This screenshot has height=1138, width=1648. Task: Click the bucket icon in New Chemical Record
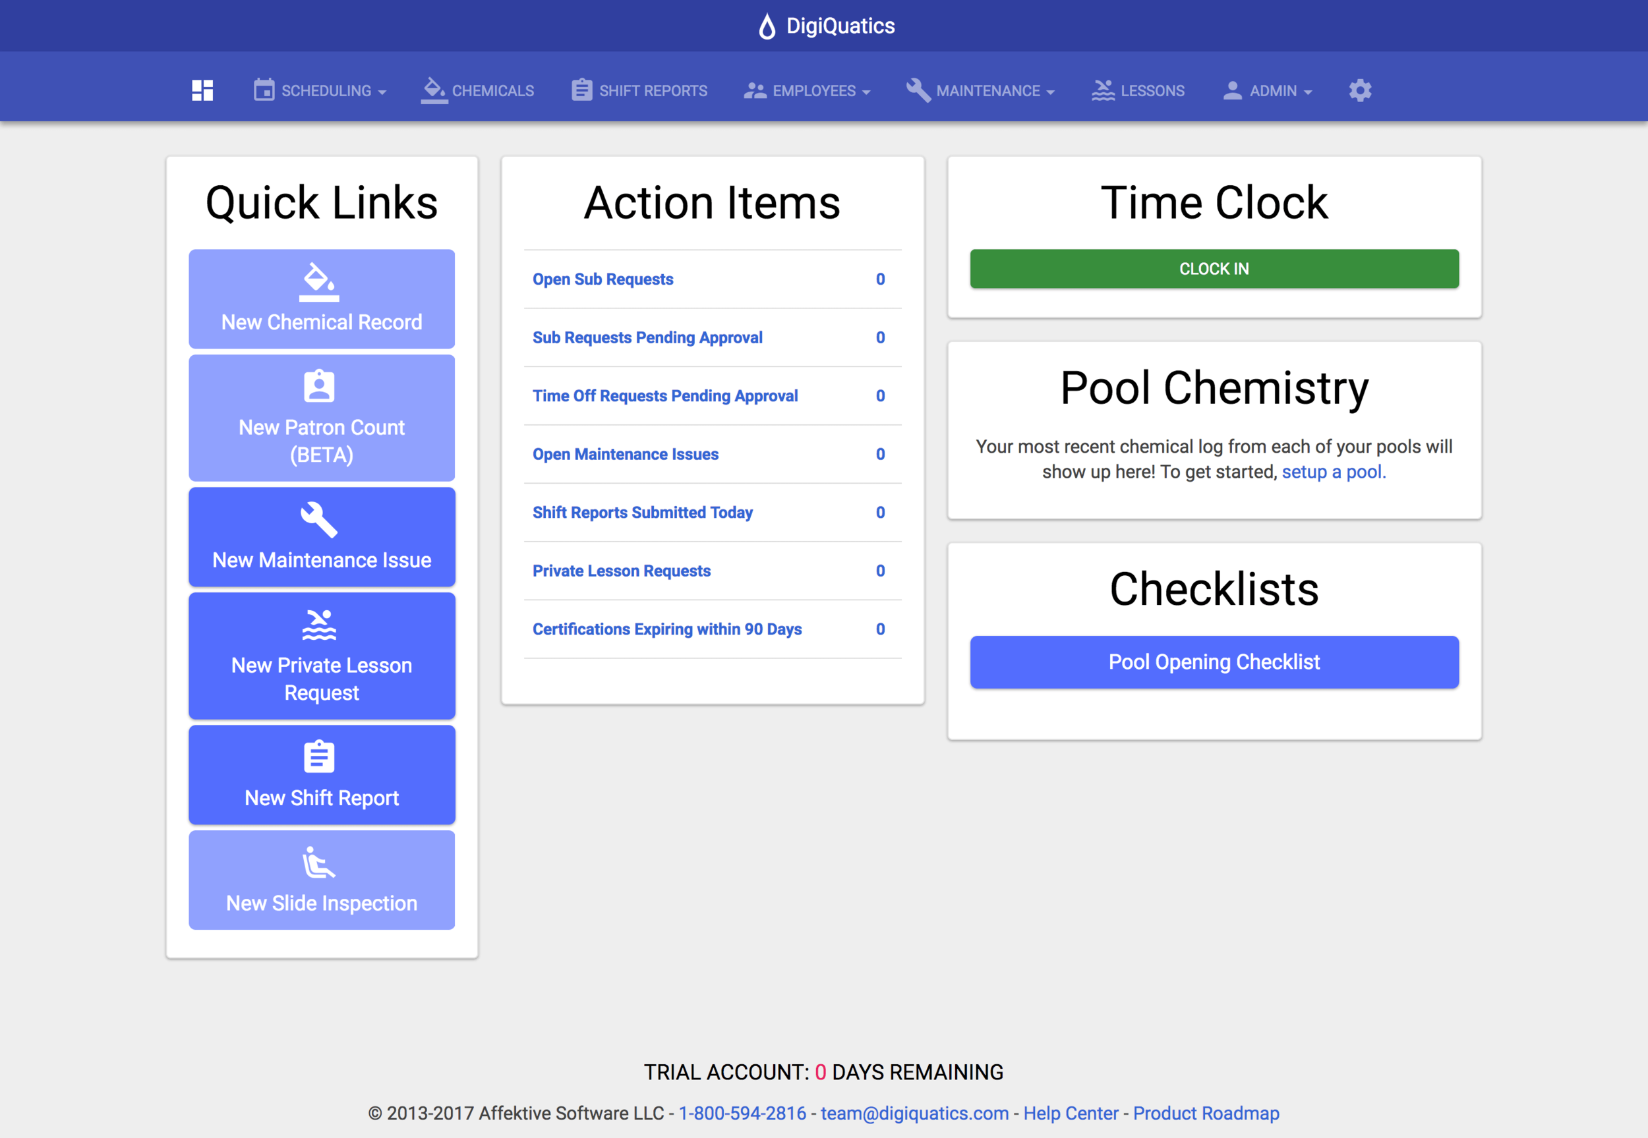point(319,281)
